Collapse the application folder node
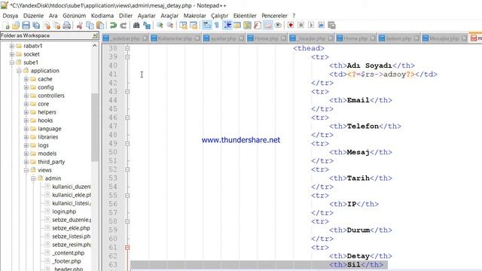This screenshot has height=271, width=482. 19,71
